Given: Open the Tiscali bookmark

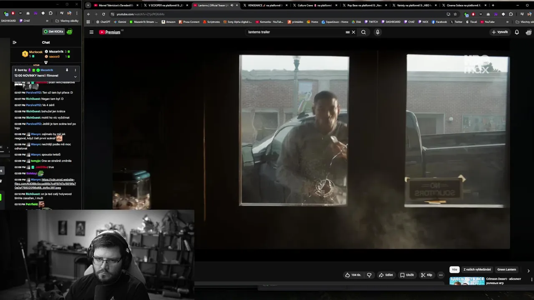Looking at the screenshot, I should (x=471, y=22).
